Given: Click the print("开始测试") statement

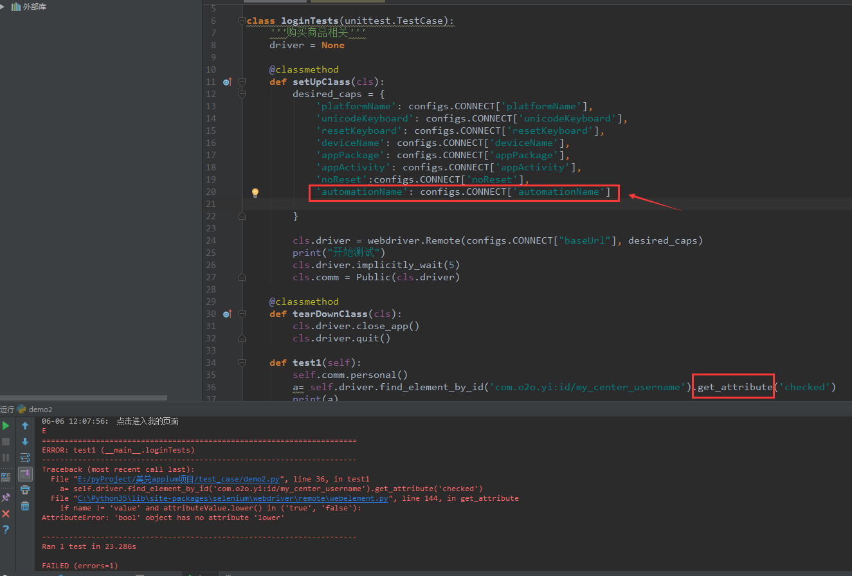Looking at the screenshot, I should (339, 253).
